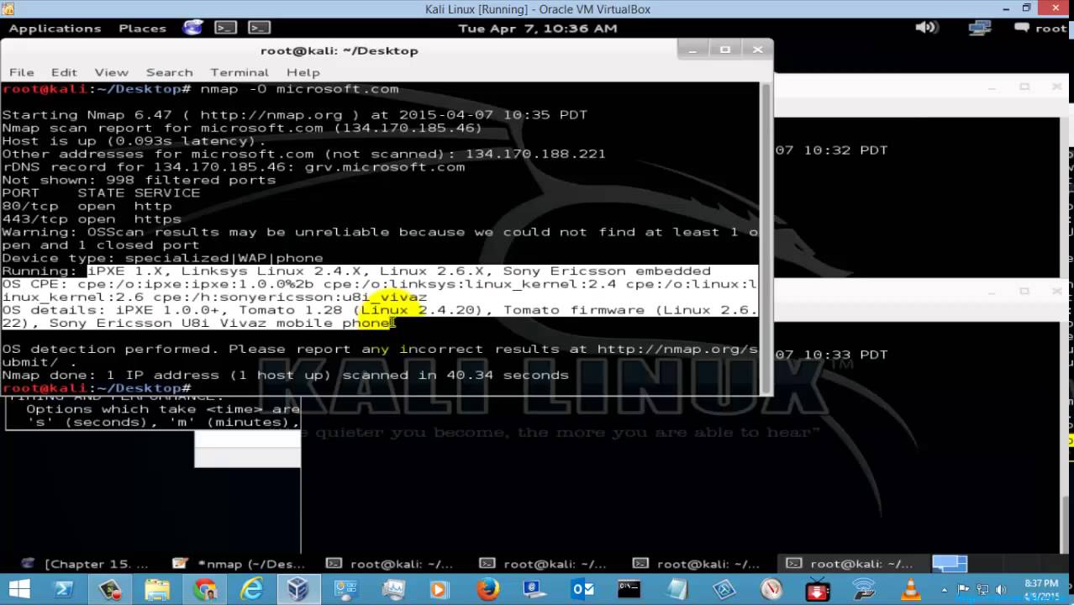Click the 'Not shown: 998 filtered ports' line
The image size is (1074, 605).
coord(139,180)
